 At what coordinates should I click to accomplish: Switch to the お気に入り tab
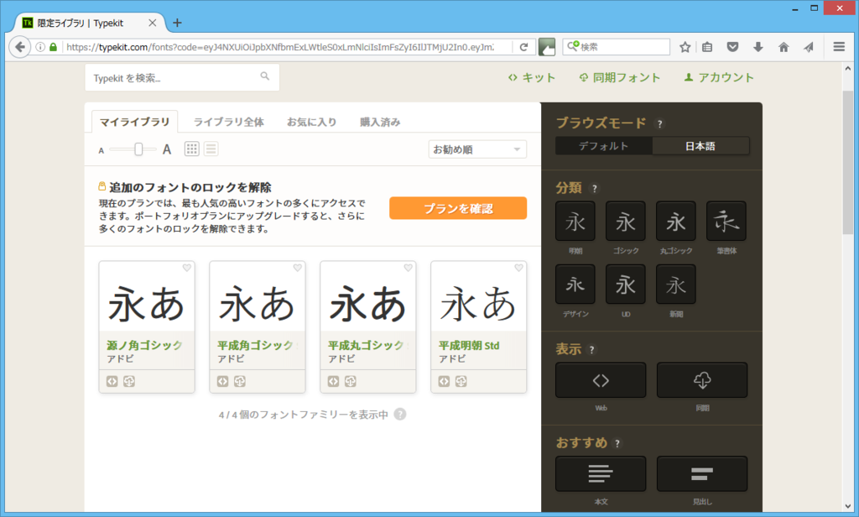click(x=312, y=122)
